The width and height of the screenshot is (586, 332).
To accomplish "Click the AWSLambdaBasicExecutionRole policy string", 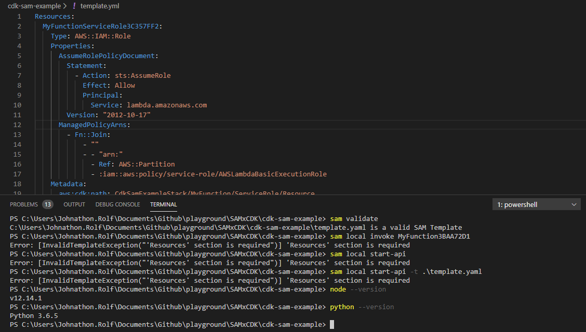I will coord(213,174).
